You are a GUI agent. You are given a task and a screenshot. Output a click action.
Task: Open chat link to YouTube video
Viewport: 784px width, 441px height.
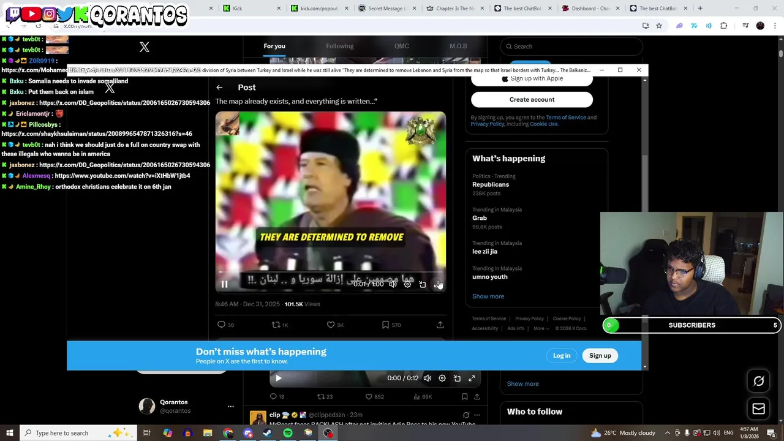(123, 176)
